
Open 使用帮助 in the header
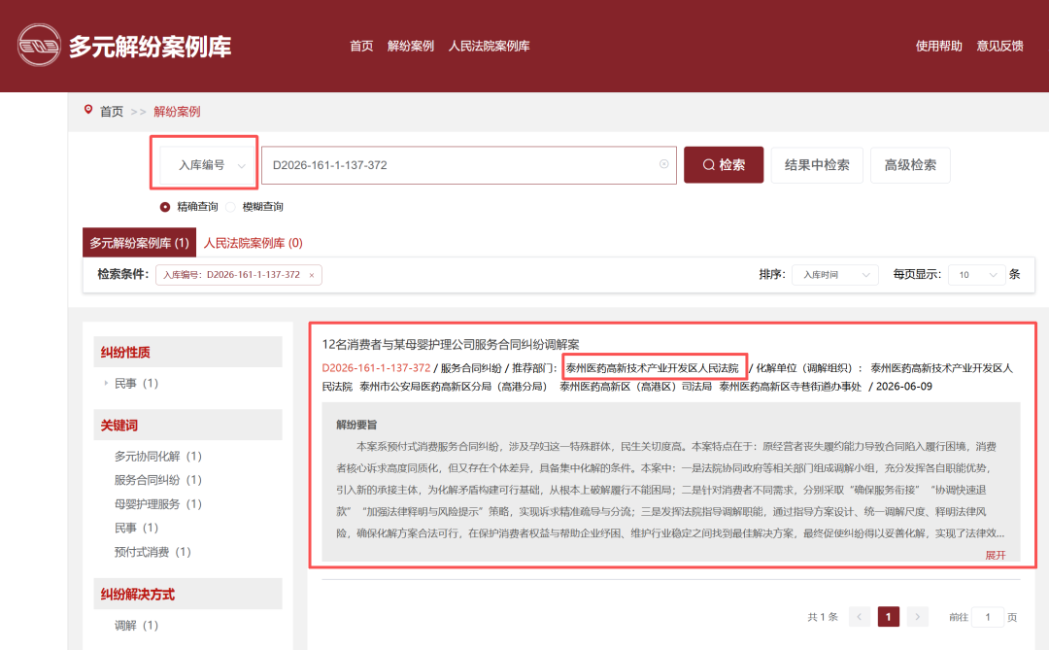click(938, 46)
